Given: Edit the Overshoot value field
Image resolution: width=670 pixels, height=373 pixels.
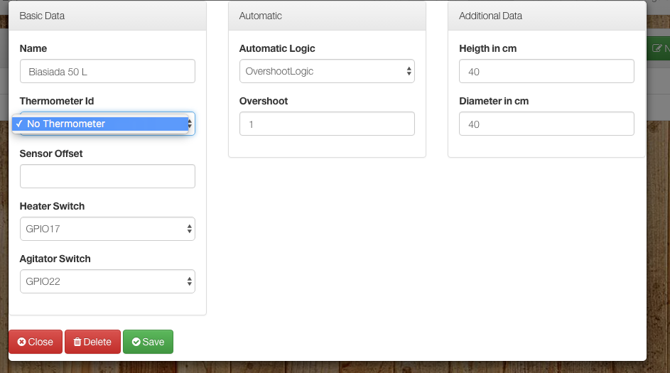Looking at the screenshot, I should click(x=327, y=124).
